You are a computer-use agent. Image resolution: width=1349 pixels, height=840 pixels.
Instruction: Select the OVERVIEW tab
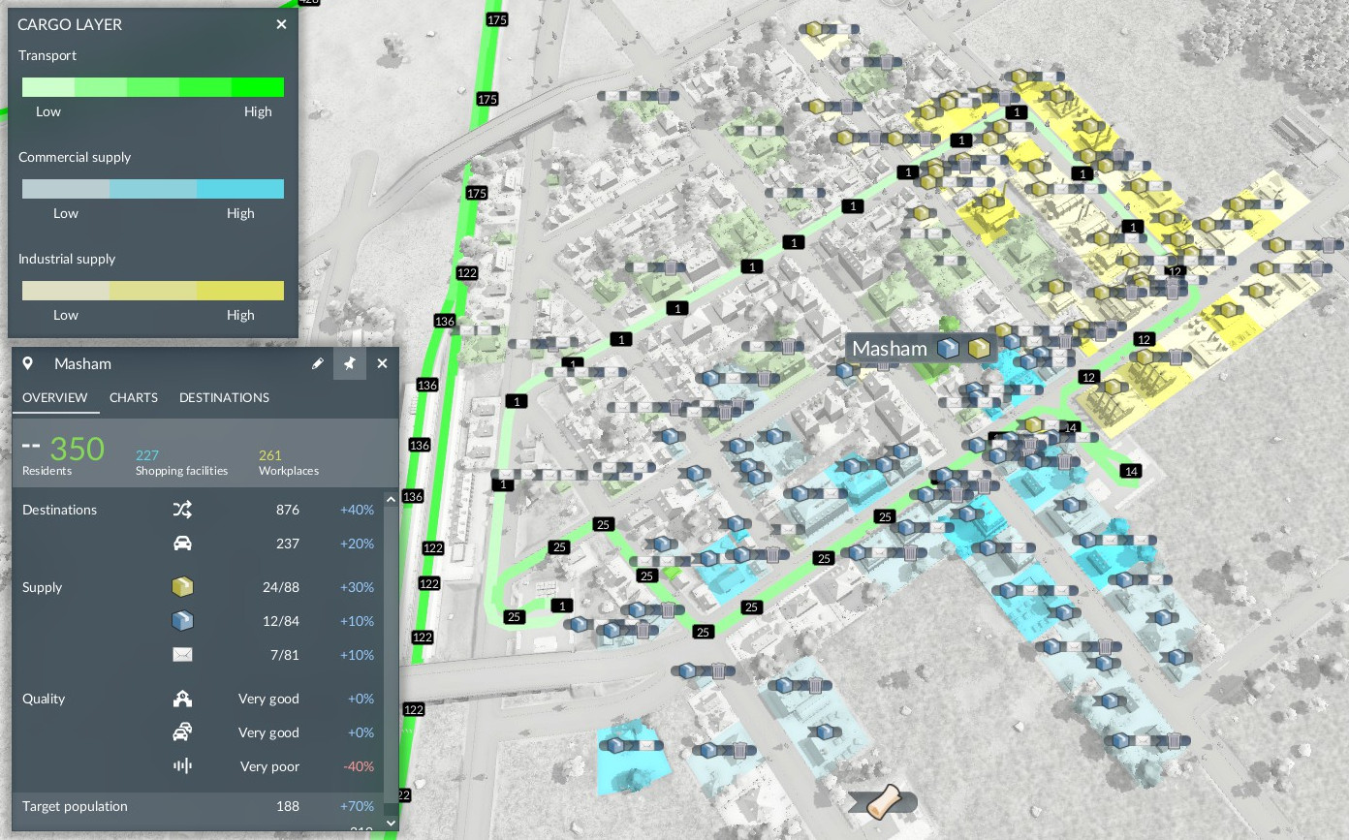pos(54,397)
